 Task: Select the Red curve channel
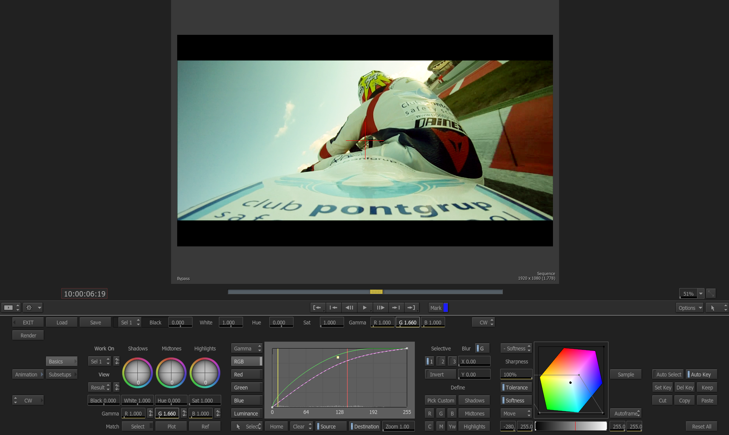pos(247,375)
